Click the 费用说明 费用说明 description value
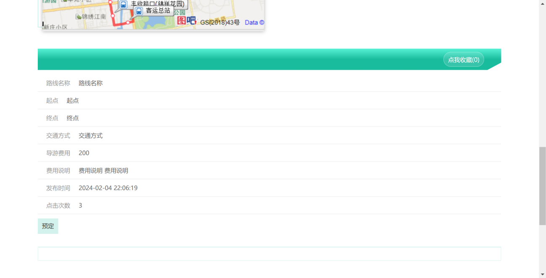 click(103, 171)
